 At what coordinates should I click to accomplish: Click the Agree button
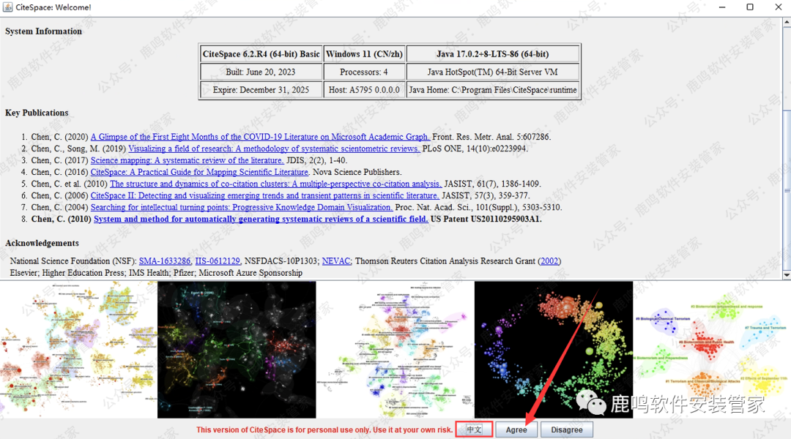click(x=516, y=429)
